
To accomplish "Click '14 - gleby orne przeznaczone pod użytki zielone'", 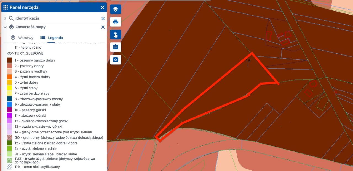I will (x=53, y=132).
